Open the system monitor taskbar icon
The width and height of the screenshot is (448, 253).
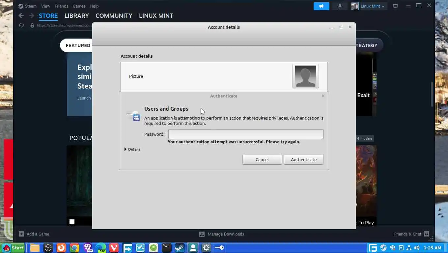pyautogui.click(x=140, y=248)
